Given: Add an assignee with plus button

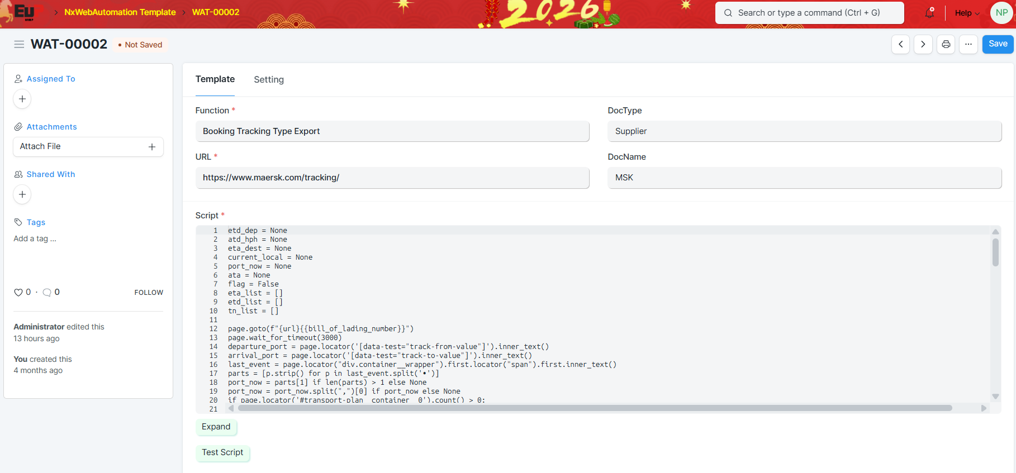Looking at the screenshot, I should click(x=22, y=99).
